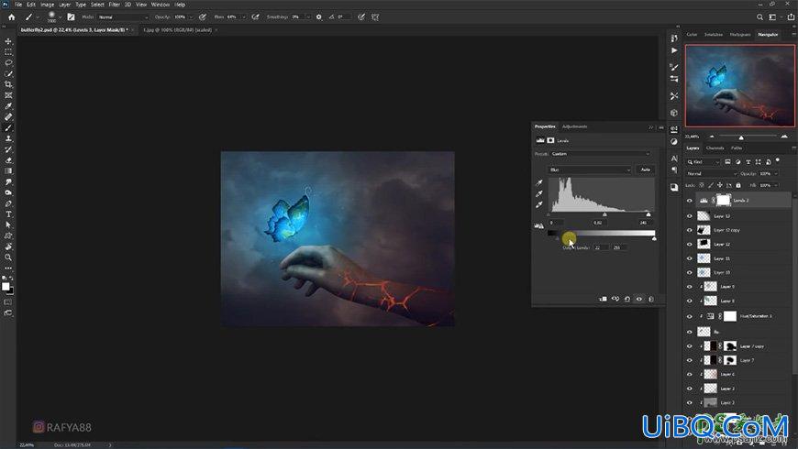Hide Layer 7 copy
The height and width of the screenshot is (449, 798).
[690, 346]
